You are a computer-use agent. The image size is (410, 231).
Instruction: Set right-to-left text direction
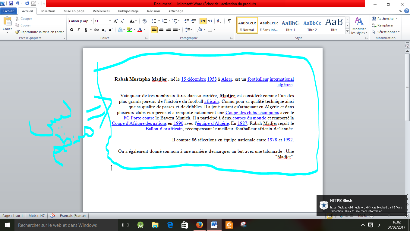210,21
